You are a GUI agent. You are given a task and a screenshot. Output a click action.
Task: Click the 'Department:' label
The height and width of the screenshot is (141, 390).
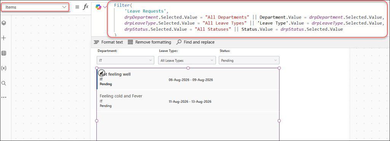click(x=107, y=51)
